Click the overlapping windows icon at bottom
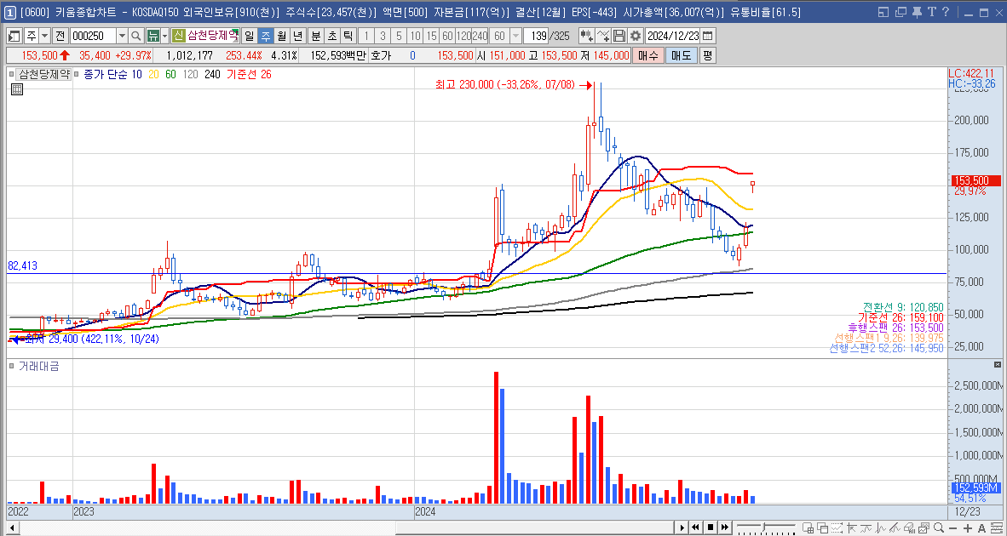Viewport: 1007px width, 536px height. click(823, 527)
